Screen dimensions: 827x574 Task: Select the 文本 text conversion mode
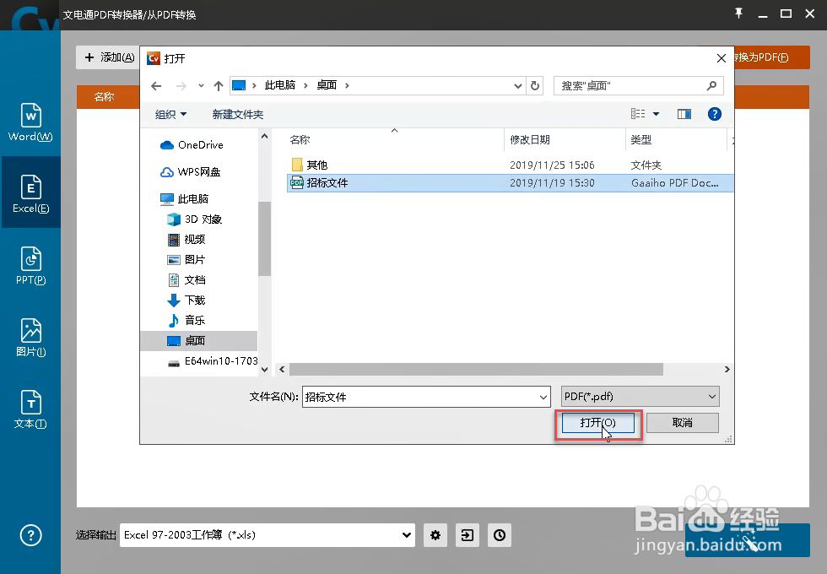[x=30, y=409]
